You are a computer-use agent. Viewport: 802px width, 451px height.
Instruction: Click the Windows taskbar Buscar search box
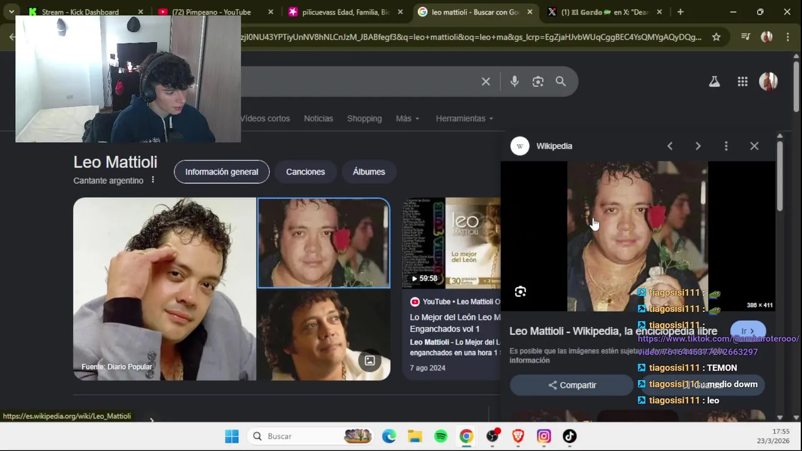coord(311,436)
